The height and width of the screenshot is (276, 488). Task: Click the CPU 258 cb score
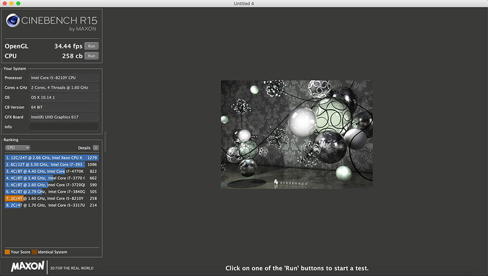coord(72,56)
